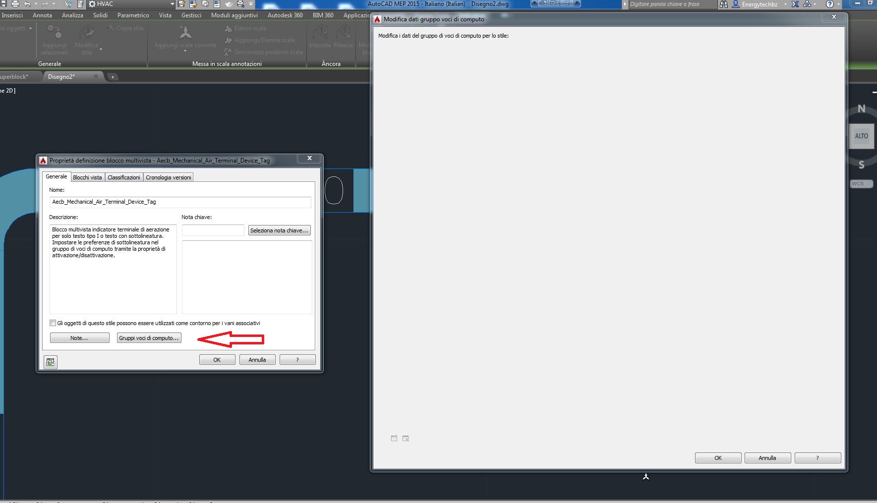Click the ? help button in Modifica dati dialog

coord(818,458)
